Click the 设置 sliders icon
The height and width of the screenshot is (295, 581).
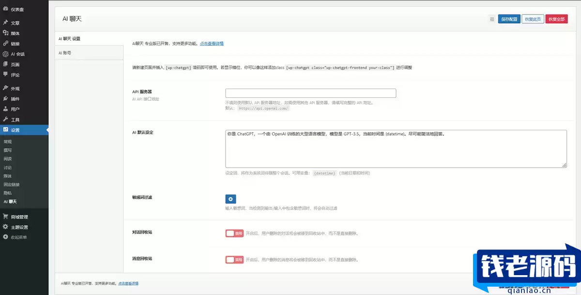coord(5,130)
